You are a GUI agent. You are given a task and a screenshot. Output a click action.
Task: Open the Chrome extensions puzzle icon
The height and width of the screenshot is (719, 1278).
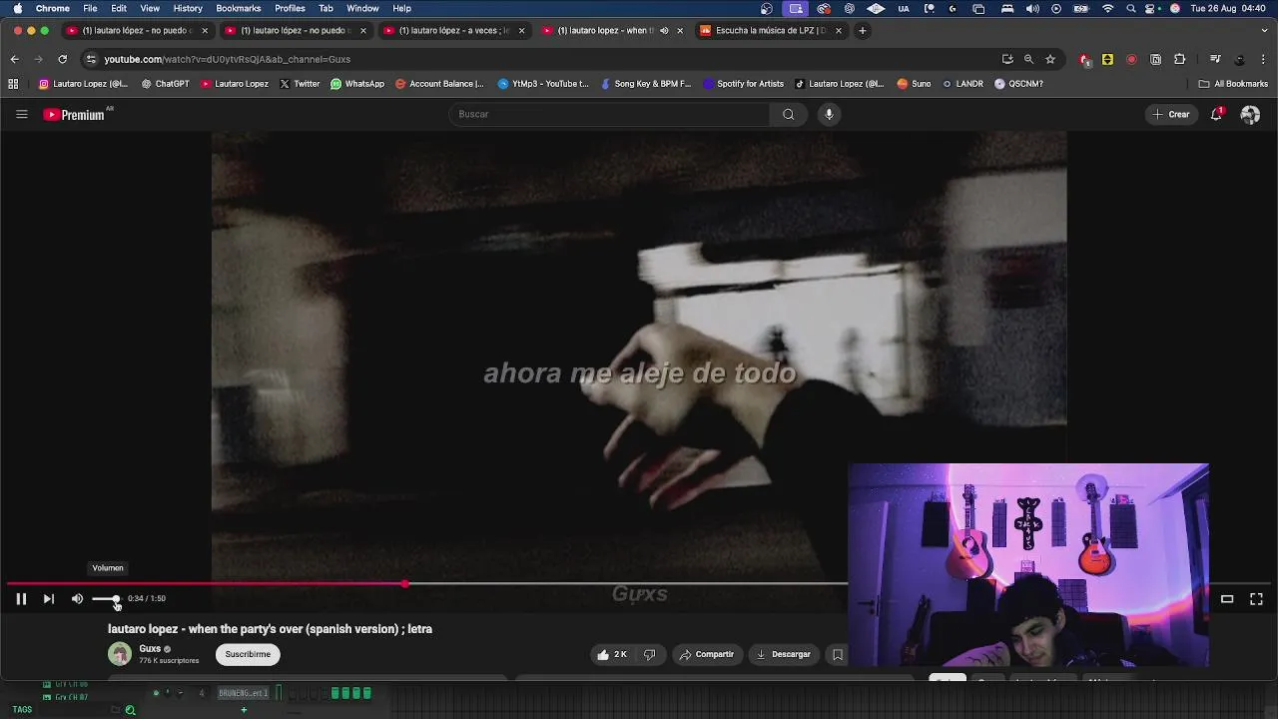point(1179,59)
